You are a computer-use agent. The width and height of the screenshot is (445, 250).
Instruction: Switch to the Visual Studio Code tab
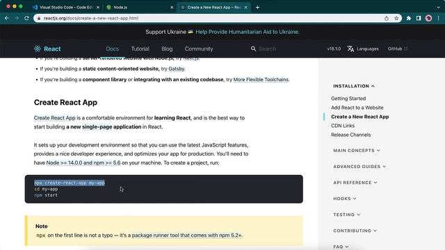pyautogui.click(x=66, y=8)
